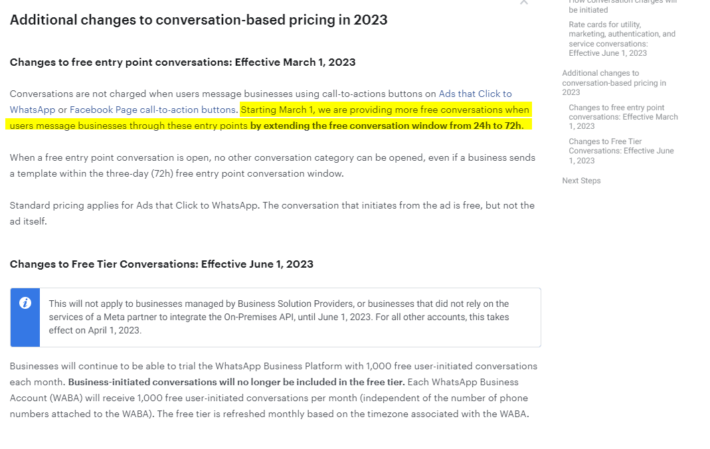Click the "Effective March 1, 2023" section heading in the article
710x449 pixels.
coord(182,62)
